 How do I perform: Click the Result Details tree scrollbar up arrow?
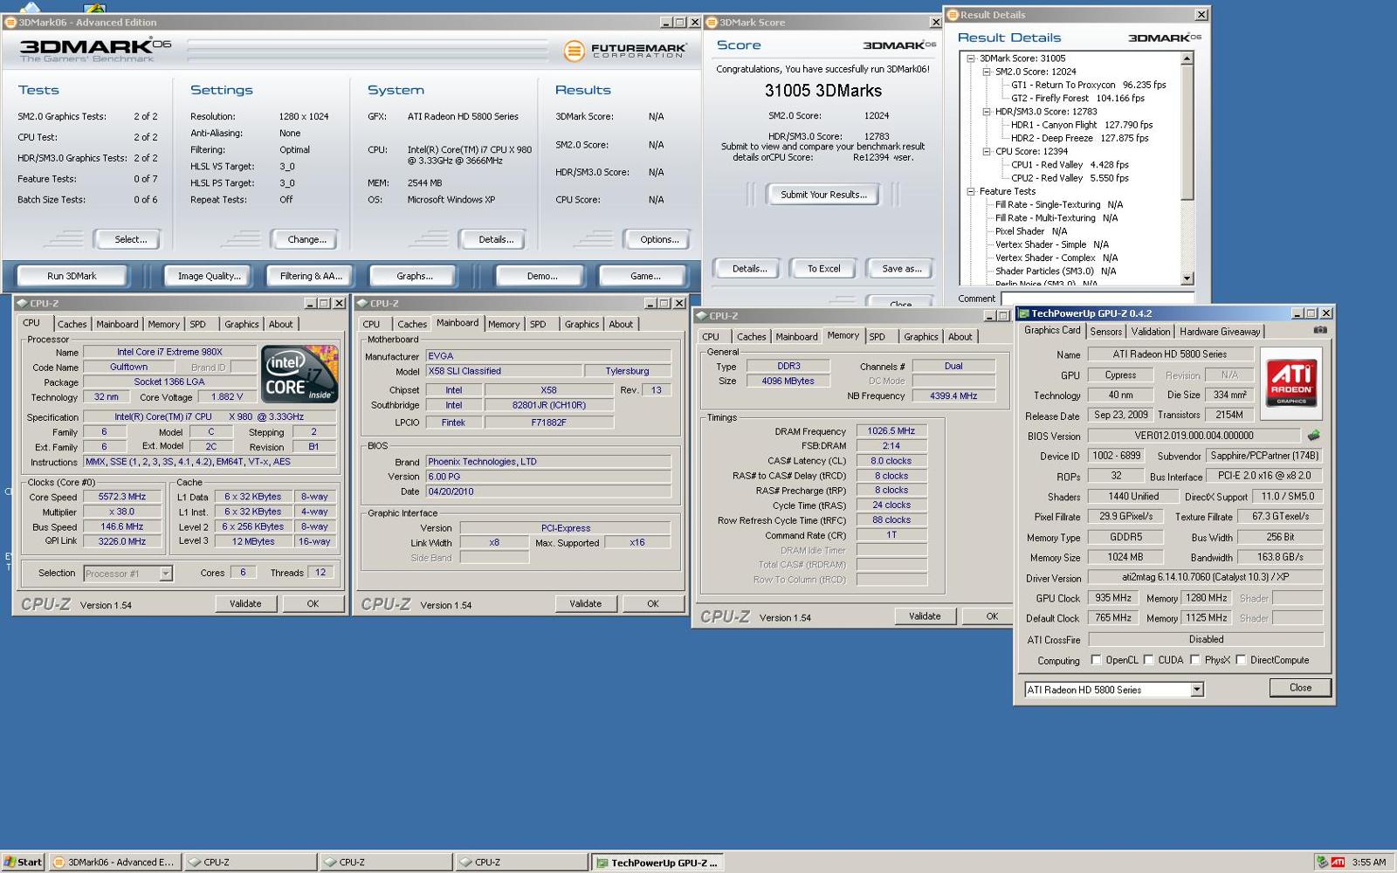coord(1187,58)
